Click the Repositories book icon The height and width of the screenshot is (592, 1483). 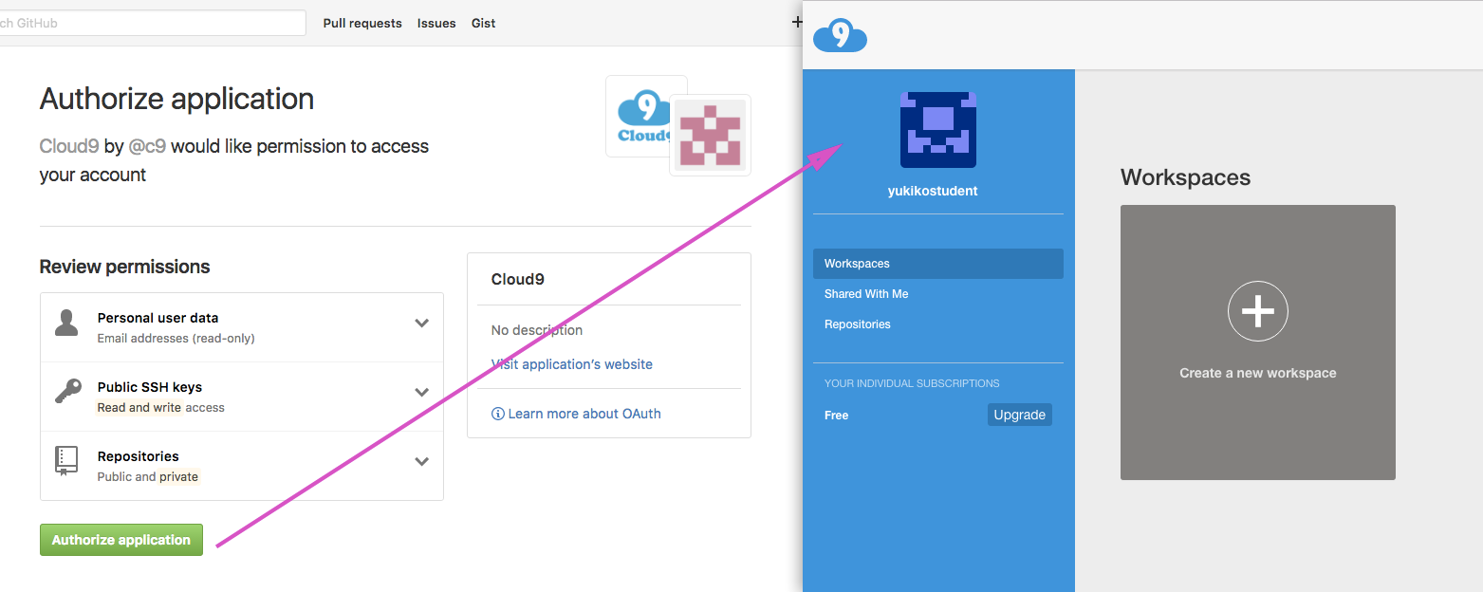click(x=66, y=461)
